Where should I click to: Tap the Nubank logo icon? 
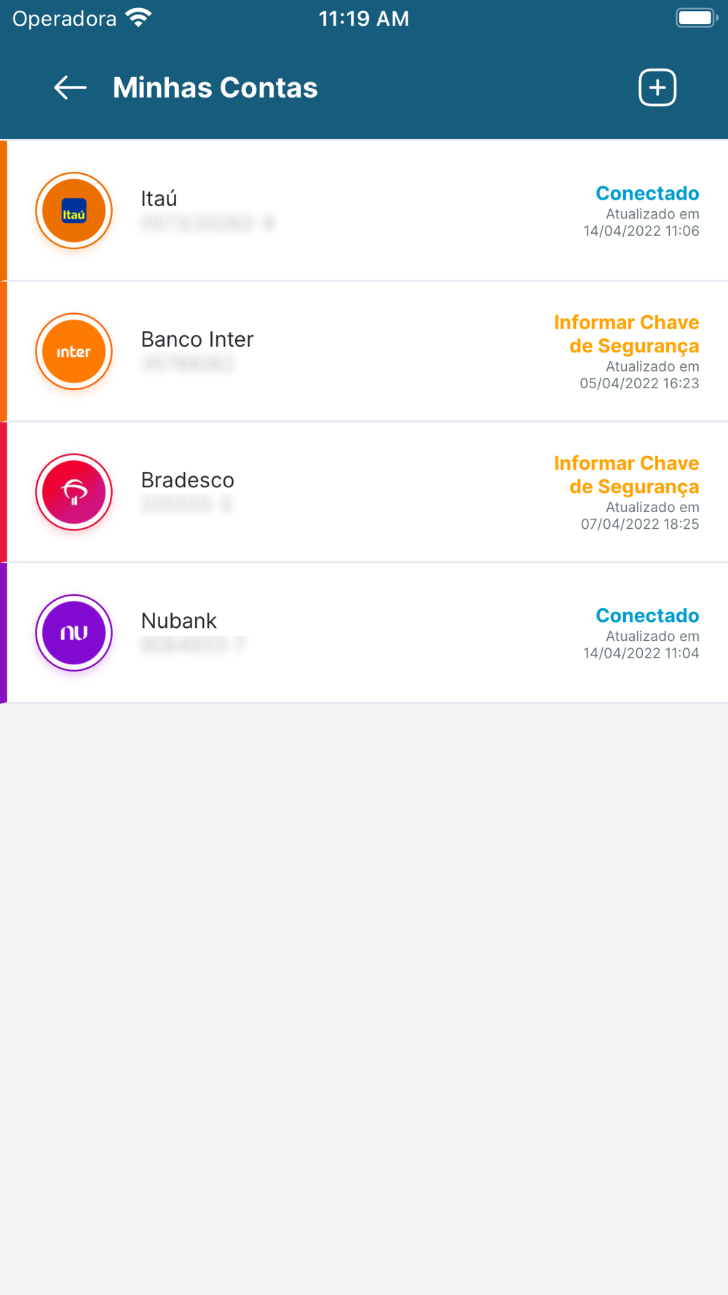pos(74,632)
